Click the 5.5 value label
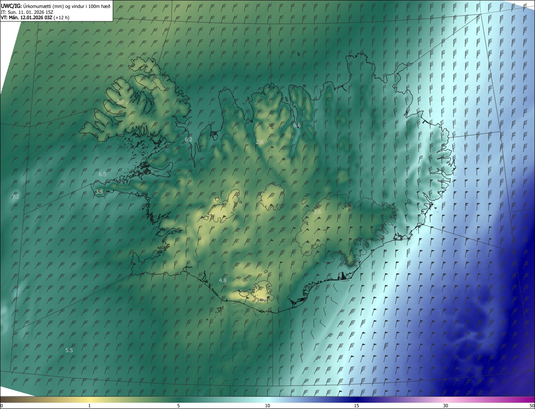This screenshot has height=409, width=535. [x=69, y=350]
